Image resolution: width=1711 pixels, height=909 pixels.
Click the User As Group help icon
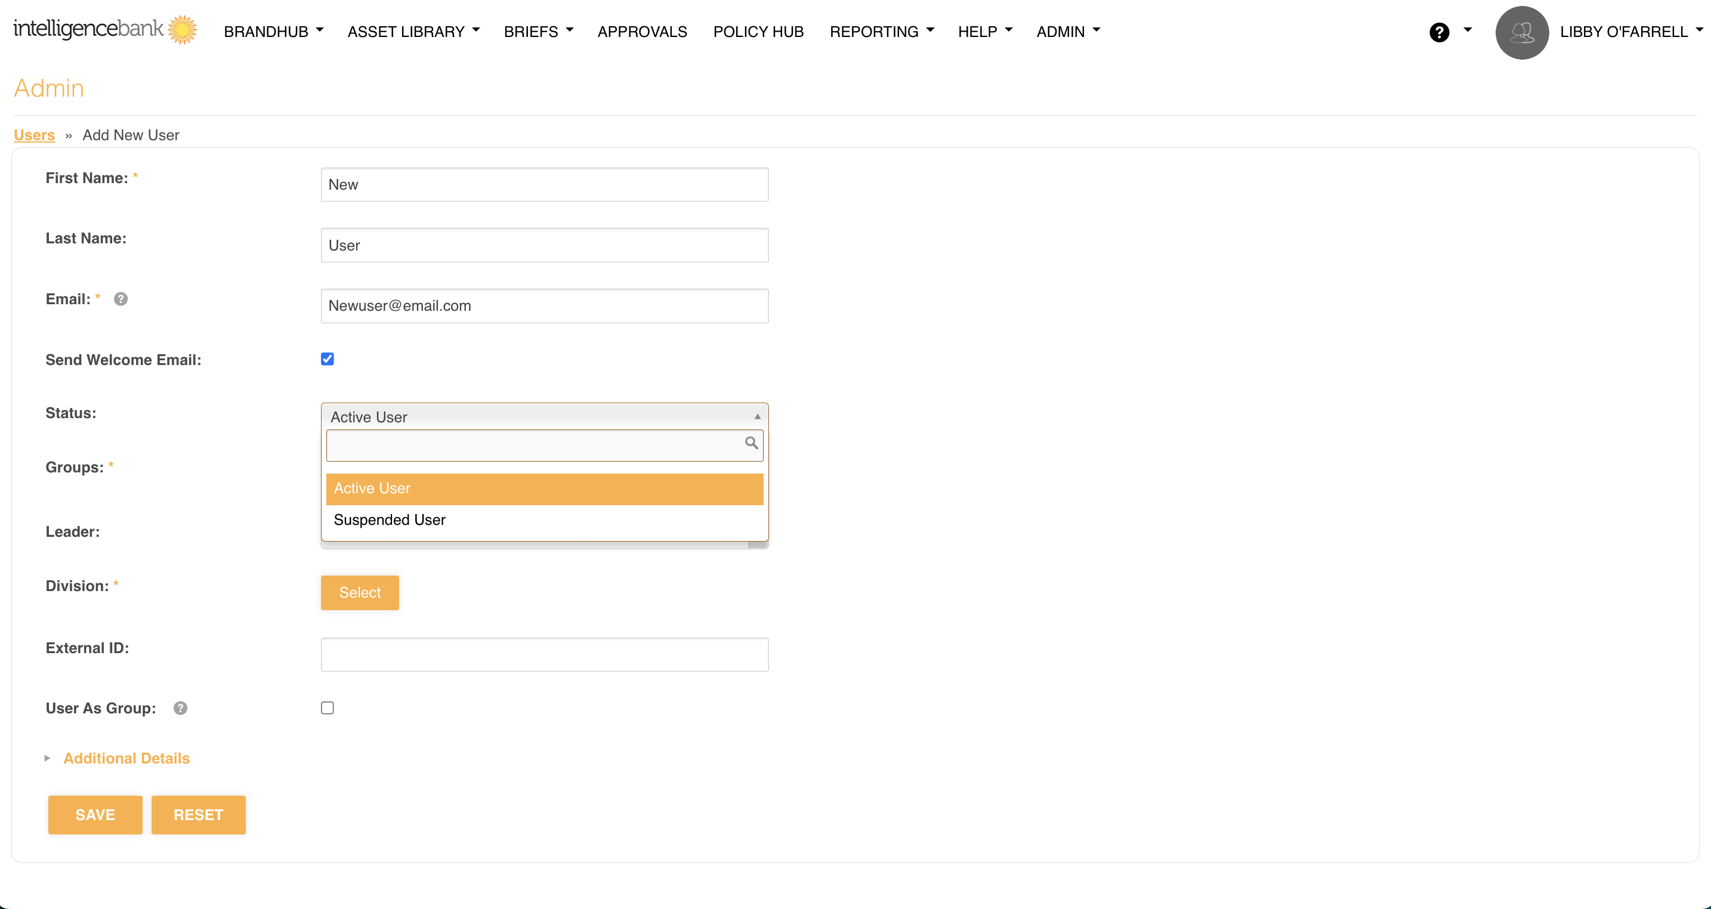coord(180,708)
